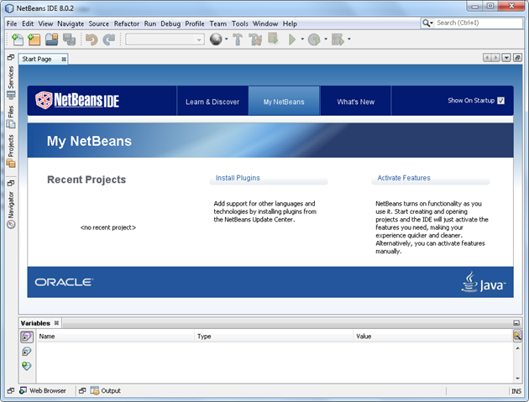Maximize the editor window button

[517, 58]
